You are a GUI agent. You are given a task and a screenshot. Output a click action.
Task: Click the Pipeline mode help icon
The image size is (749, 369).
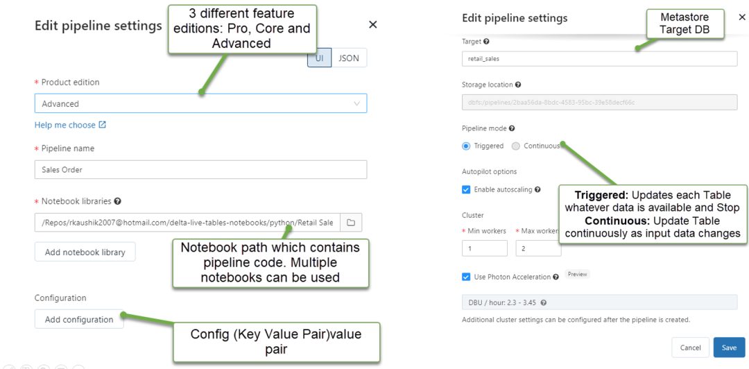click(x=512, y=128)
